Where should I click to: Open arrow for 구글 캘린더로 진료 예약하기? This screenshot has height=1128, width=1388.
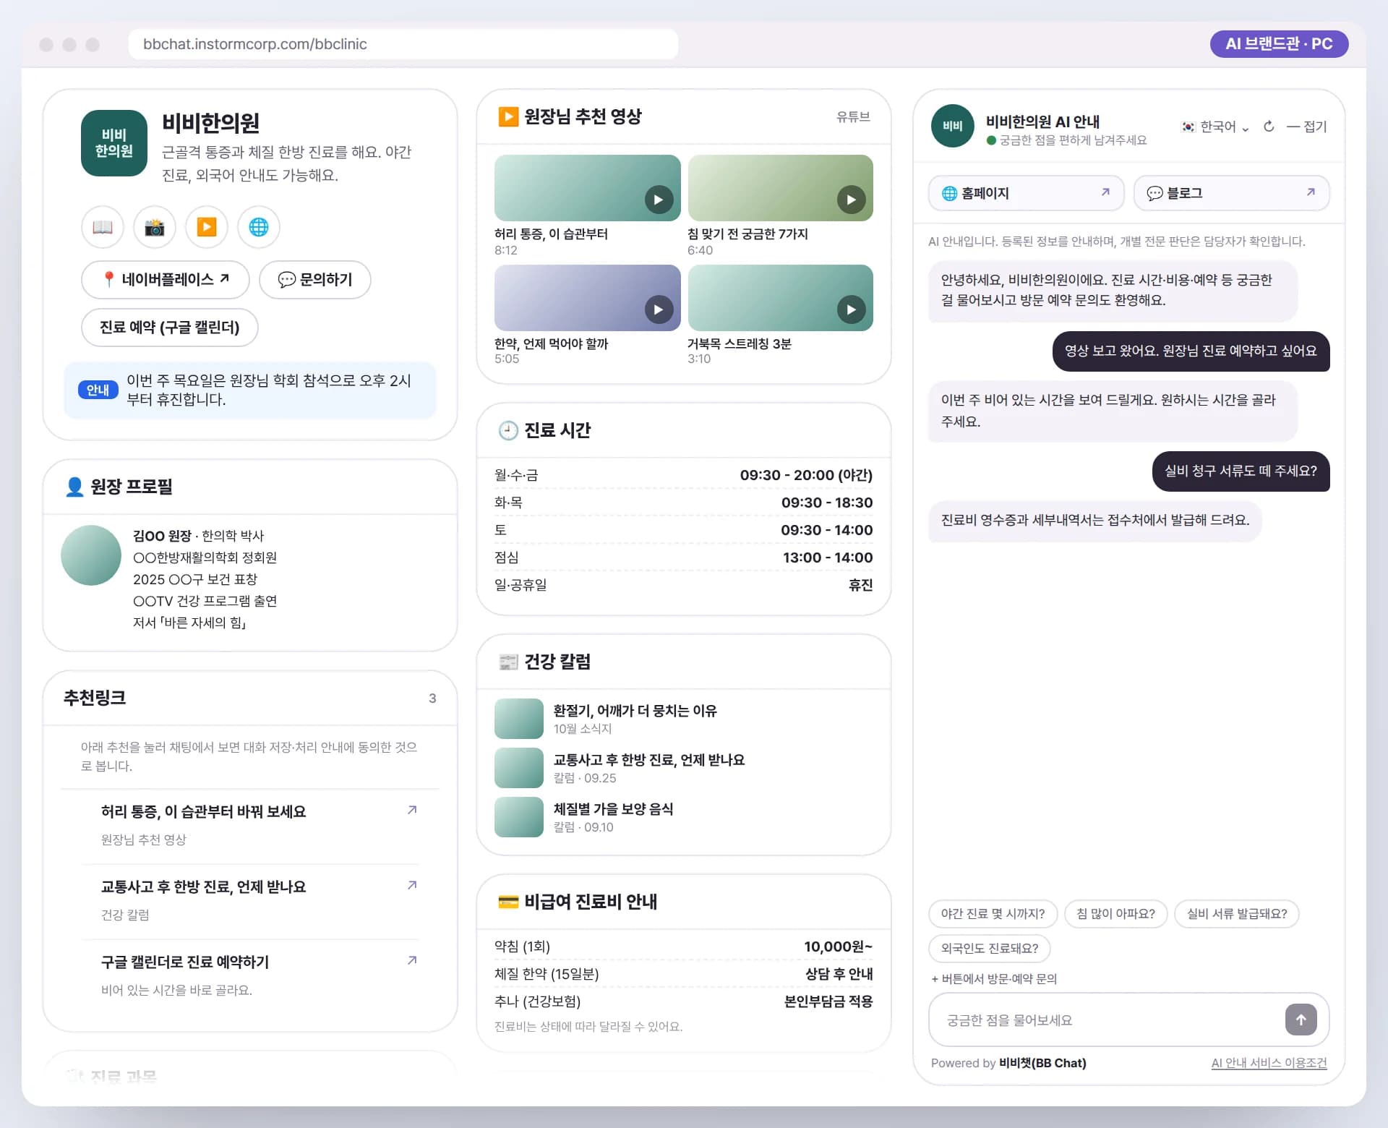412,960
